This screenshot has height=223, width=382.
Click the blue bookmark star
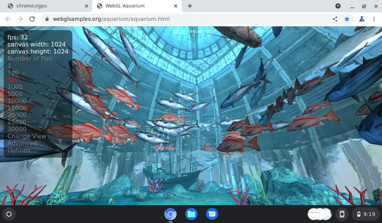click(x=347, y=19)
